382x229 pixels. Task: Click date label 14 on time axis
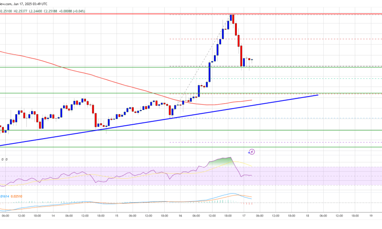pos(53,216)
